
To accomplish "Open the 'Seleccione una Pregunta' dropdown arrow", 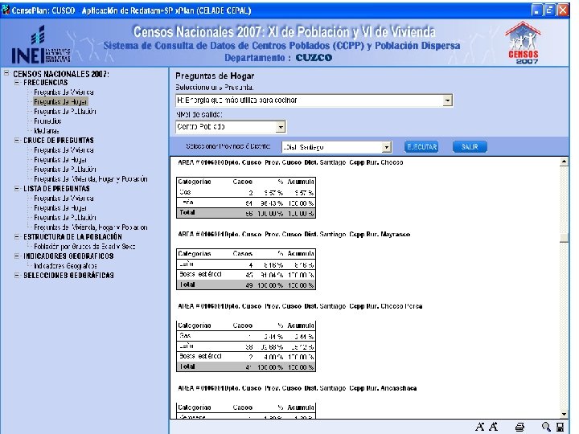I will pyautogui.click(x=448, y=100).
